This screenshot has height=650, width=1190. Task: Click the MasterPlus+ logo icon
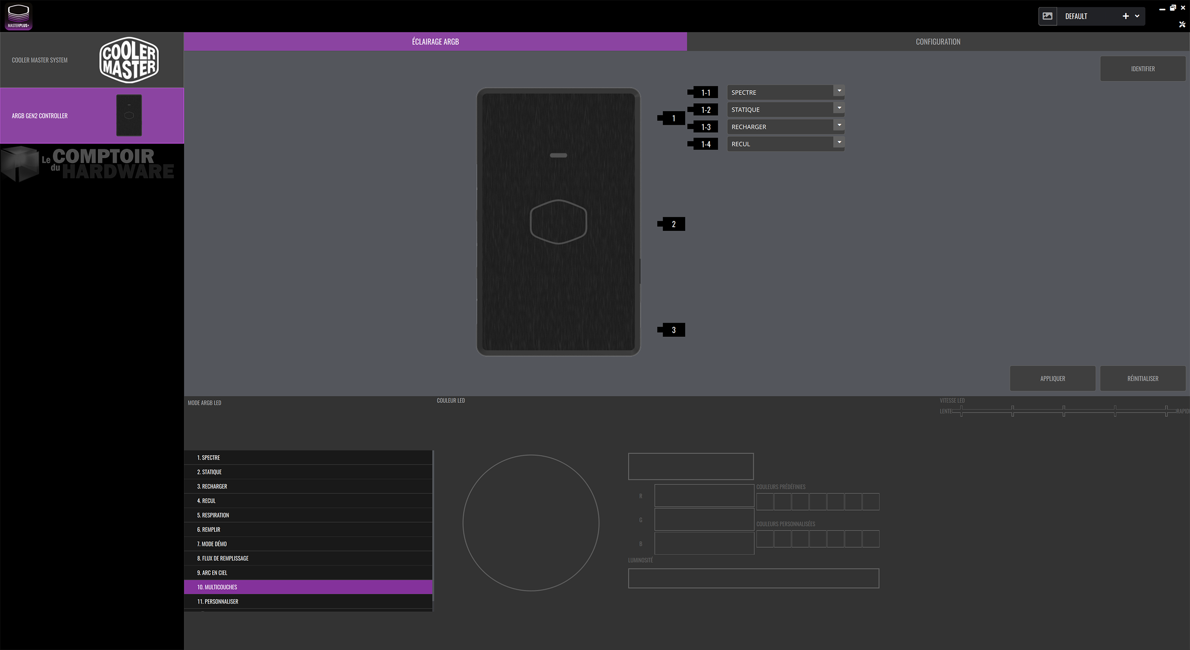[18, 16]
